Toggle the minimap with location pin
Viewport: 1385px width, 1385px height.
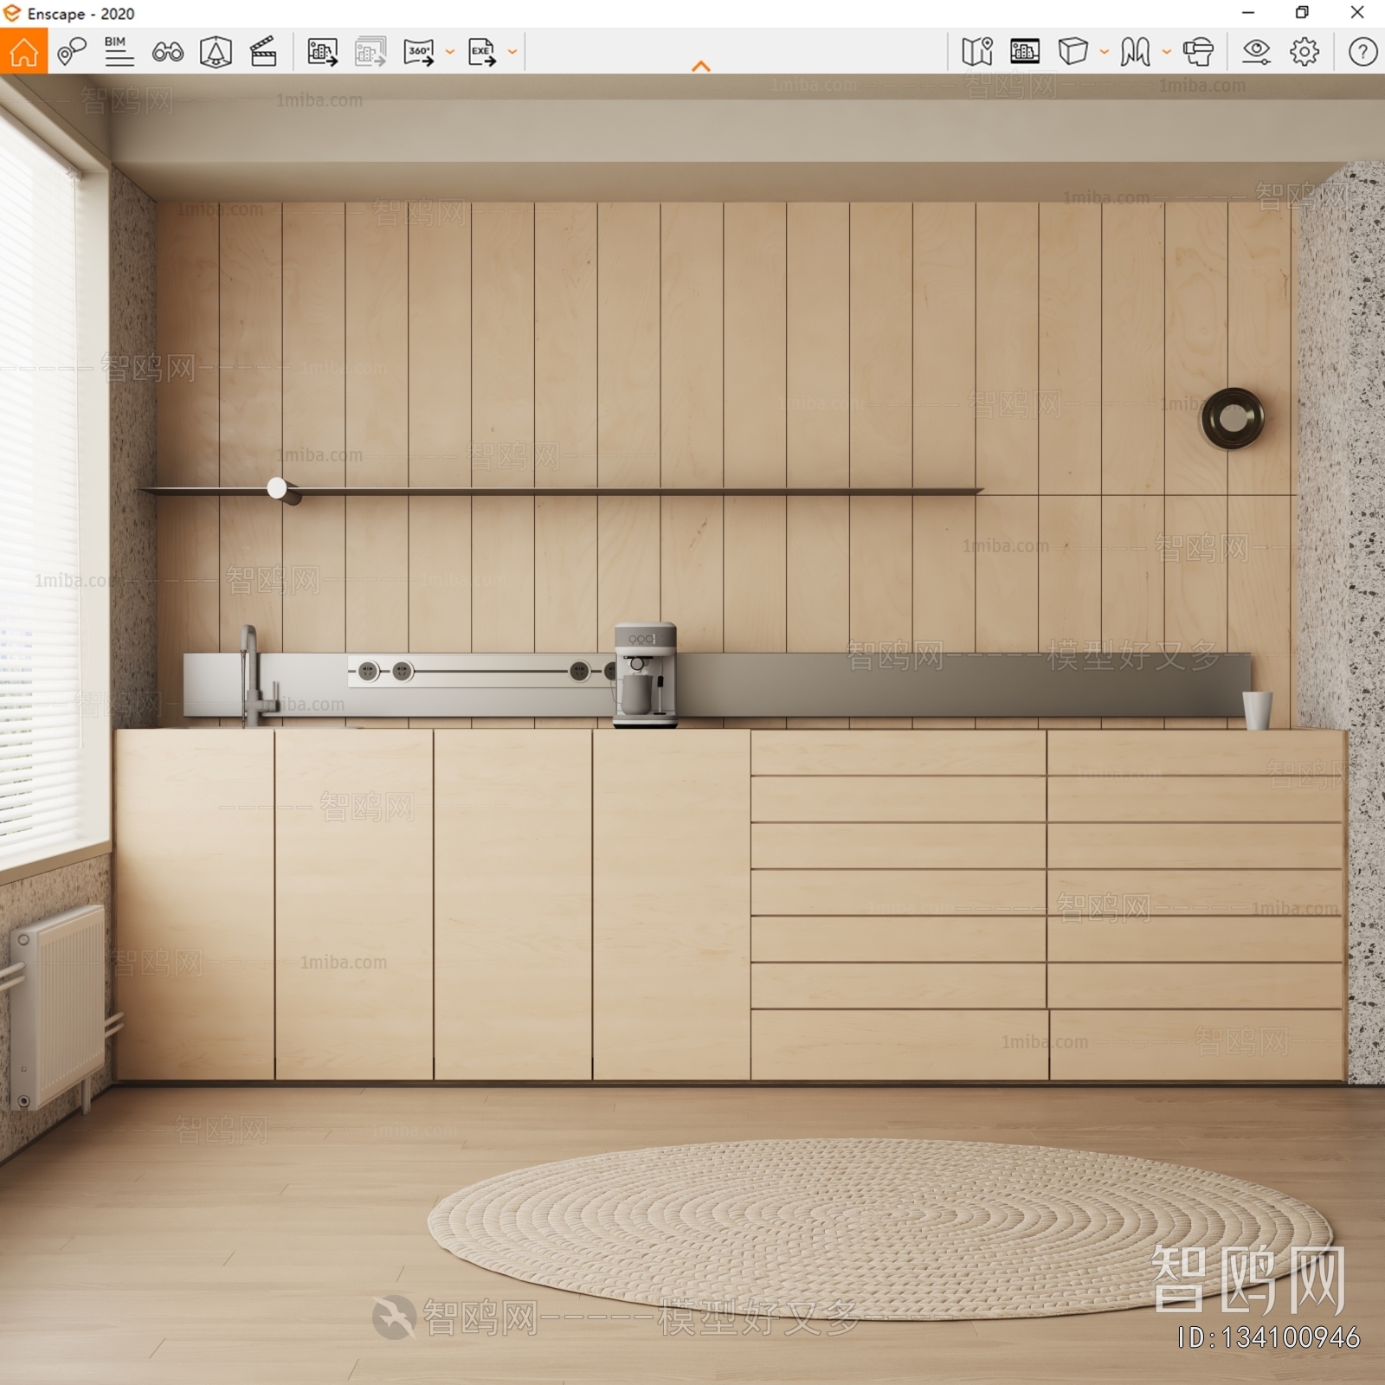(x=977, y=52)
